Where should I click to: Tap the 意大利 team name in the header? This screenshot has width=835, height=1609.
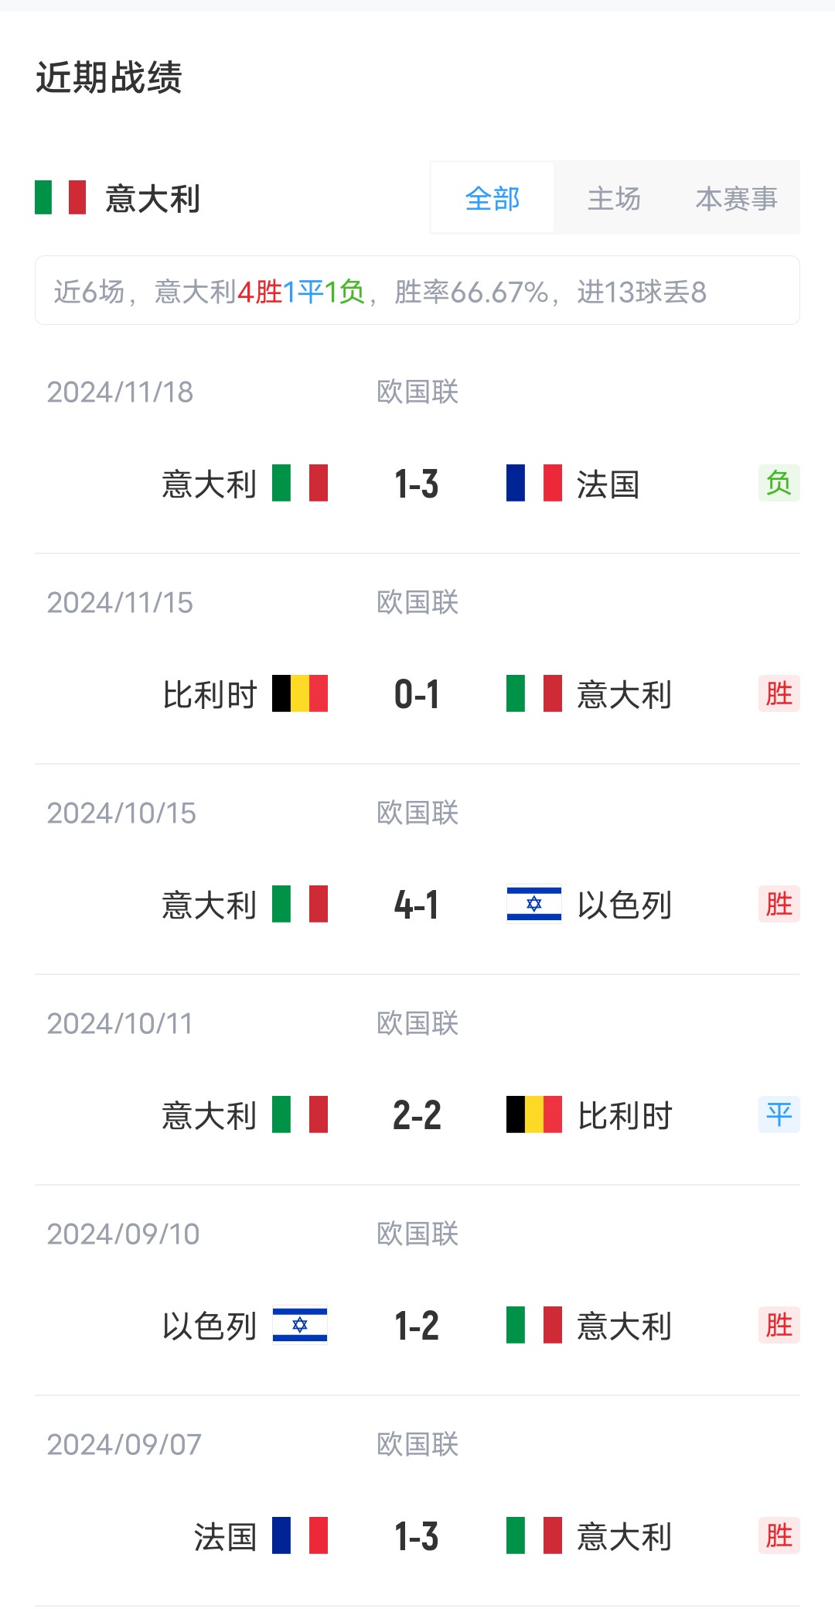pyautogui.click(x=153, y=199)
